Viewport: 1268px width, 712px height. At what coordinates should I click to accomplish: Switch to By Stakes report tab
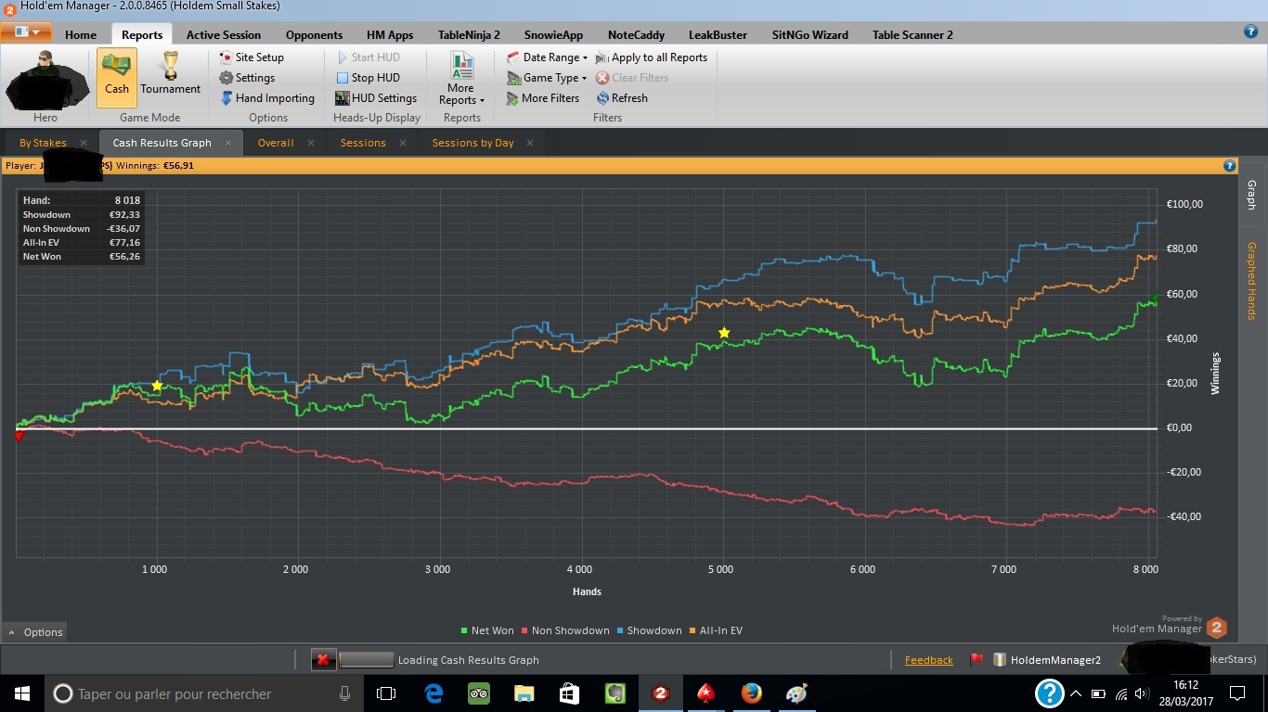(x=43, y=143)
